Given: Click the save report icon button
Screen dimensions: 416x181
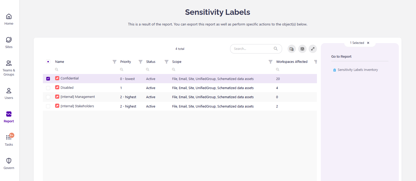Looking at the screenshot, I should point(302,49).
